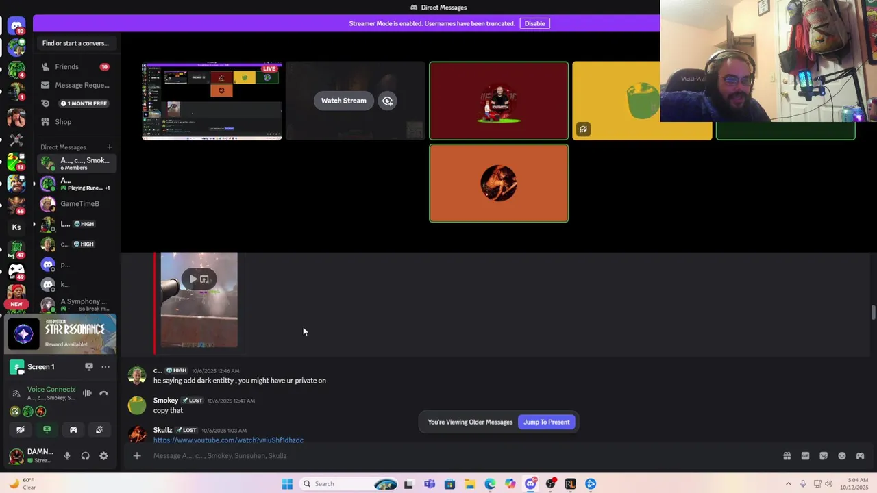Open Microsoft Teams from the taskbar
Image resolution: width=877 pixels, height=493 pixels.
click(x=429, y=484)
